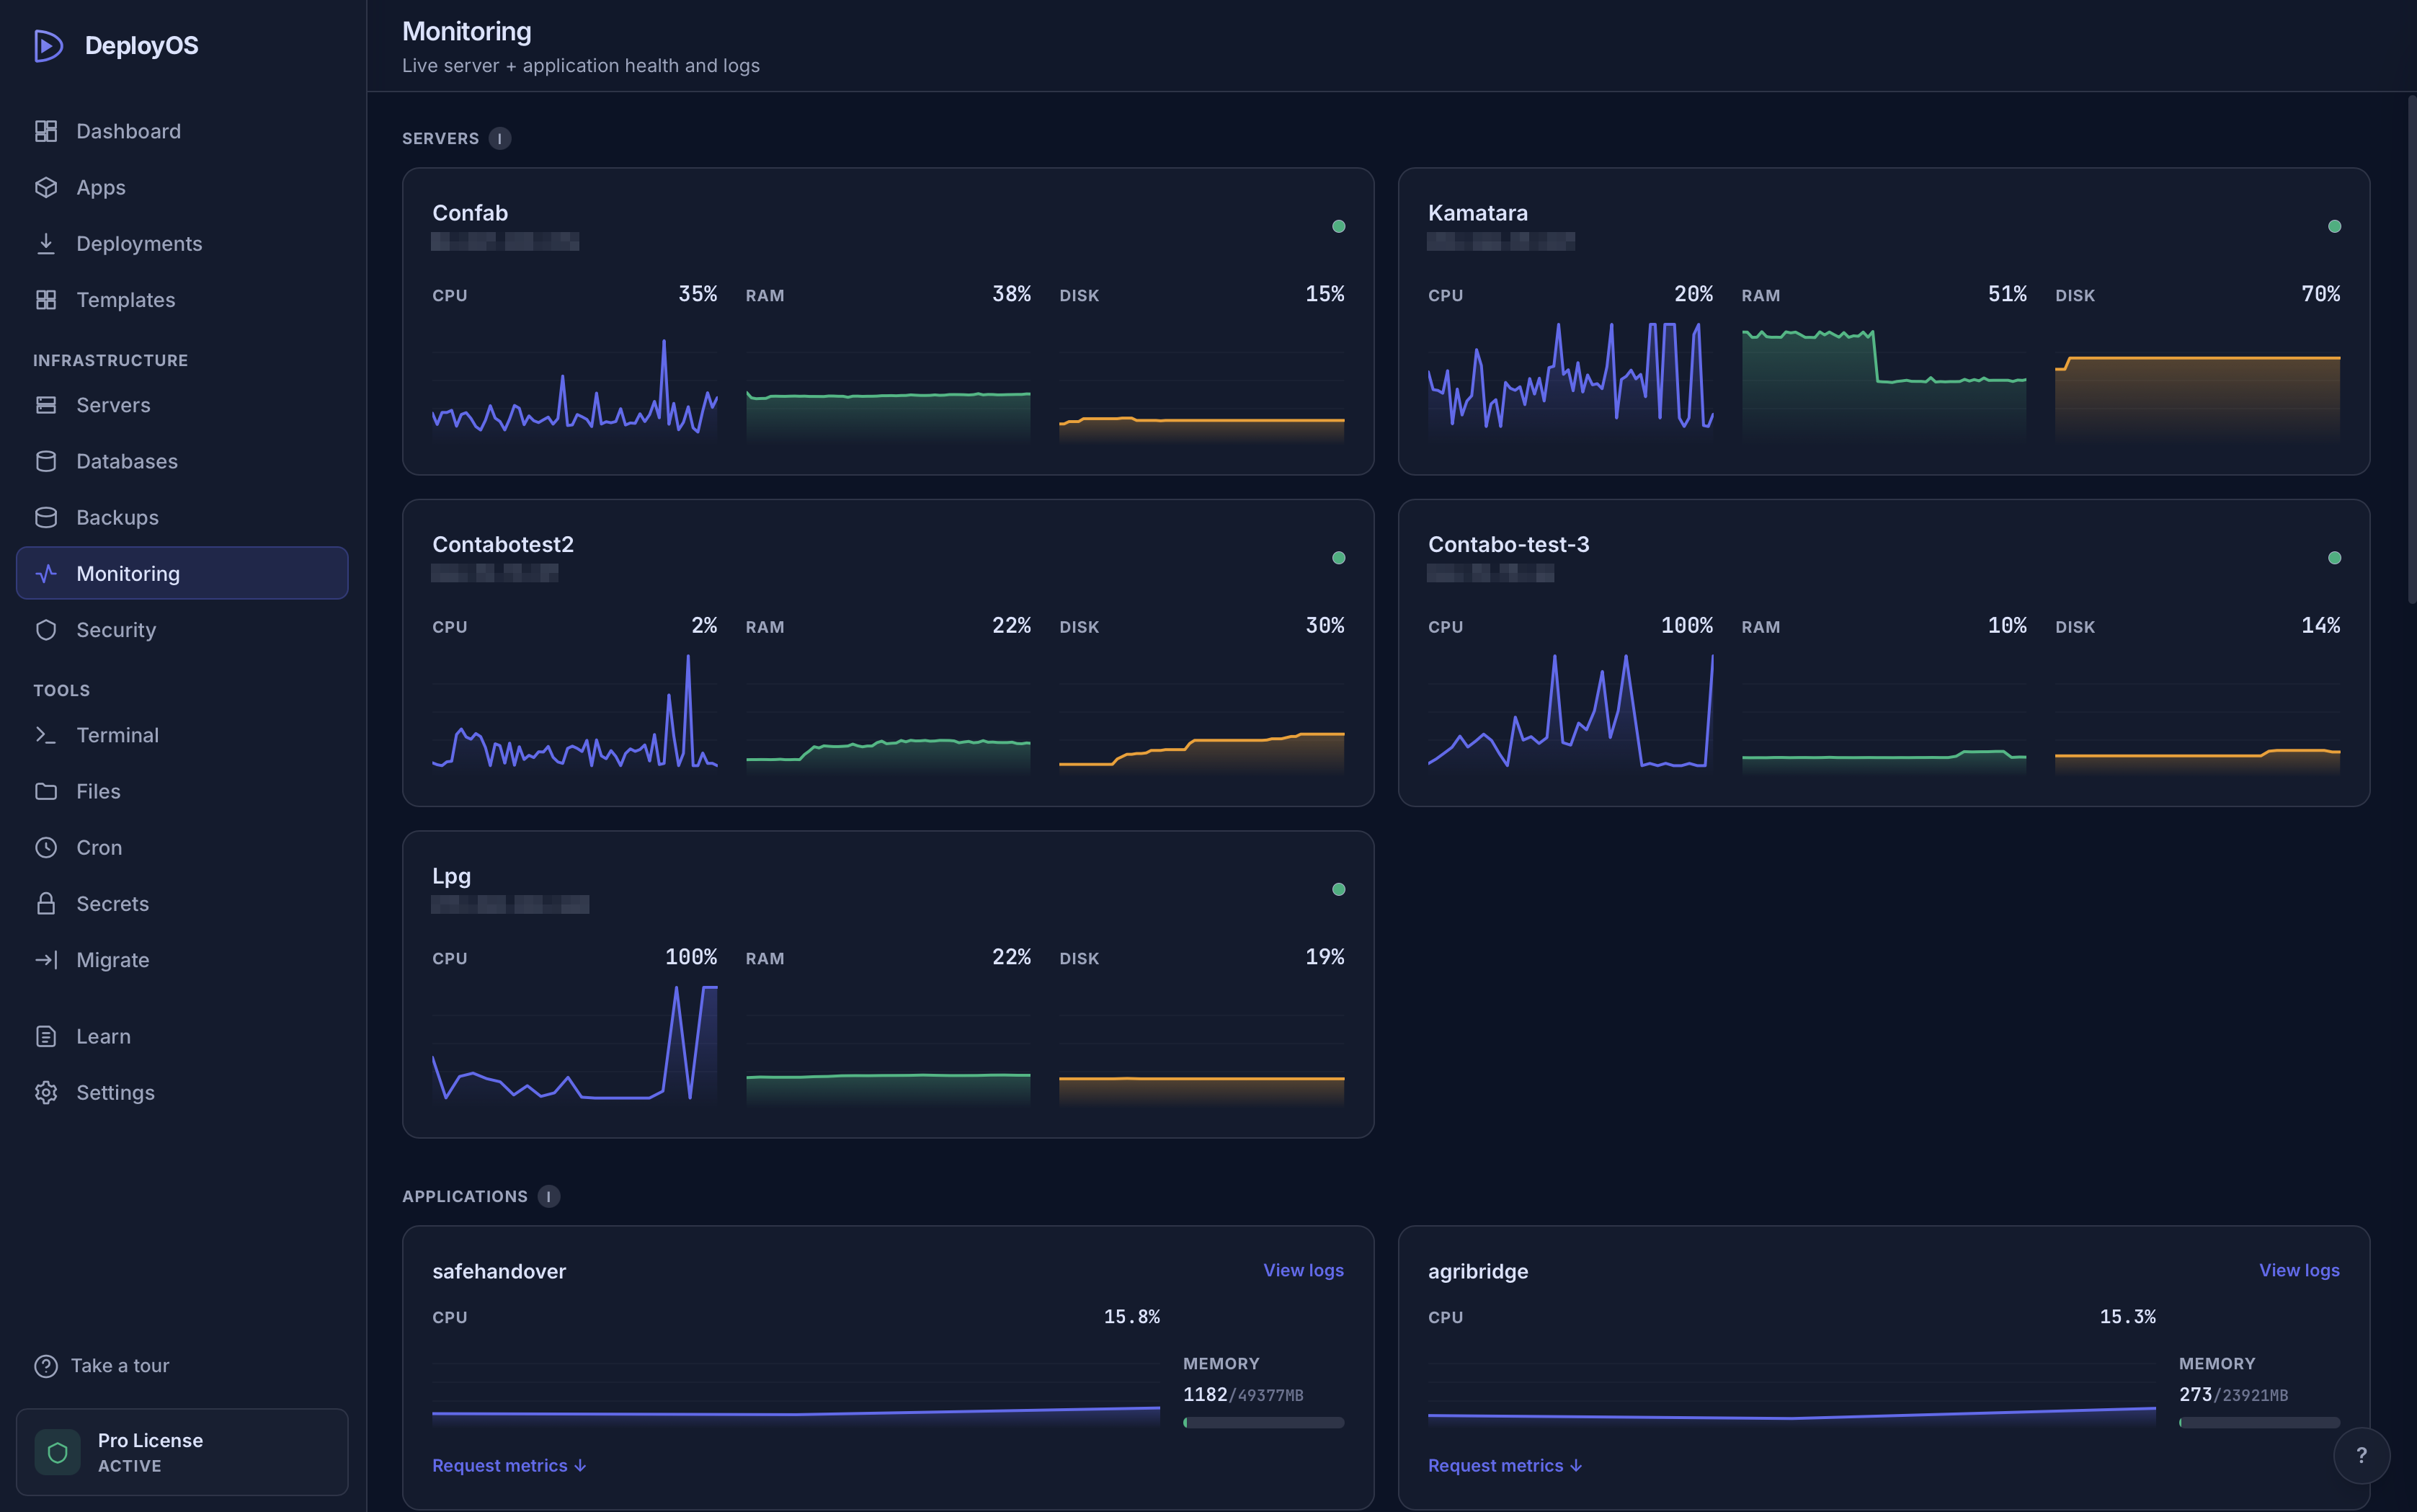Click Kamatara RAM sparkline chart
The image size is (2417, 1512).
pos(1884,383)
